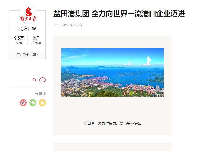Click the Weibo share icon
Image resolution: width=216 pixels, height=151 pixels.
(x=23, y=103)
